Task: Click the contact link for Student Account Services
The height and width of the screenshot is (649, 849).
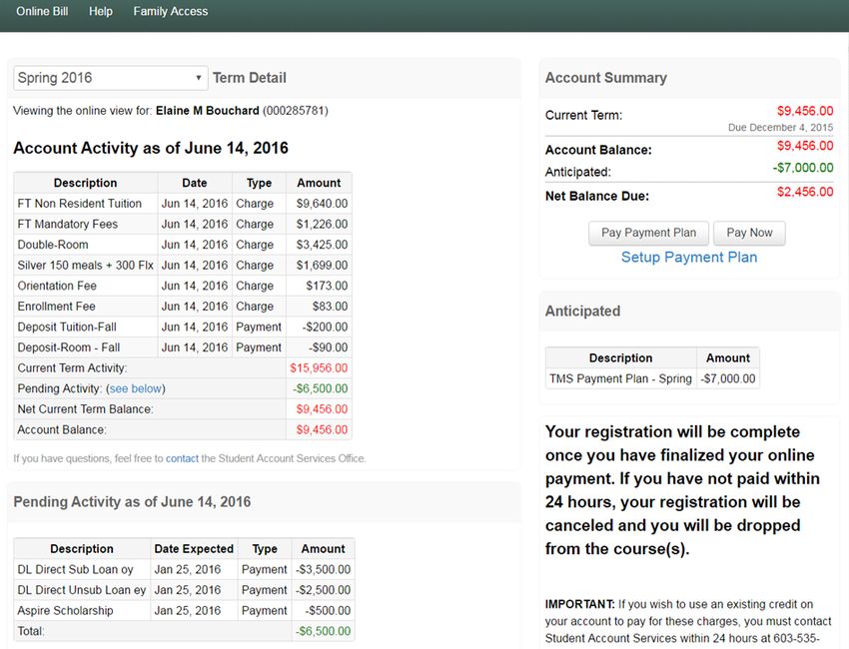Action: [182, 458]
